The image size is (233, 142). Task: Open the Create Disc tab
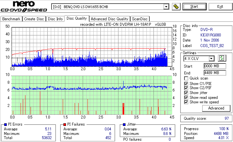coord(34,19)
